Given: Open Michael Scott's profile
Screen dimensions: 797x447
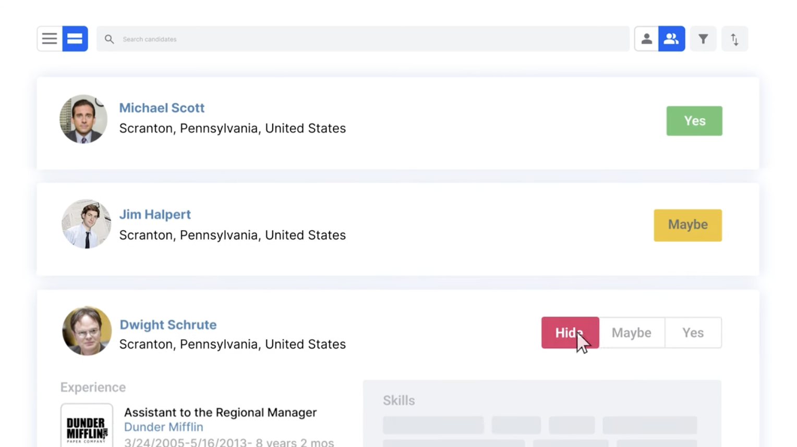Looking at the screenshot, I should click(162, 108).
